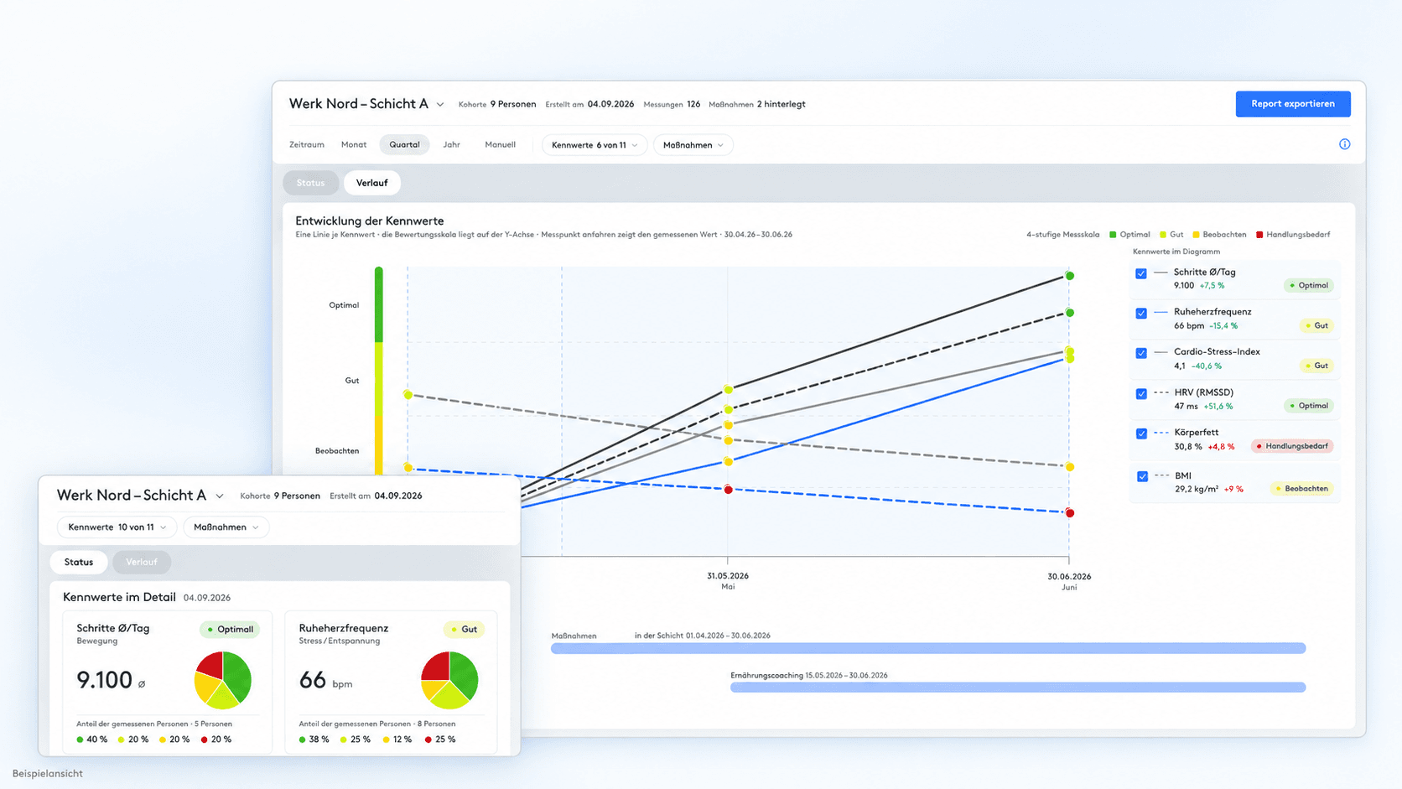Image resolution: width=1402 pixels, height=789 pixels.
Task: Click the Schritte Ø/Tag pie chart
Action: (x=223, y=680)
